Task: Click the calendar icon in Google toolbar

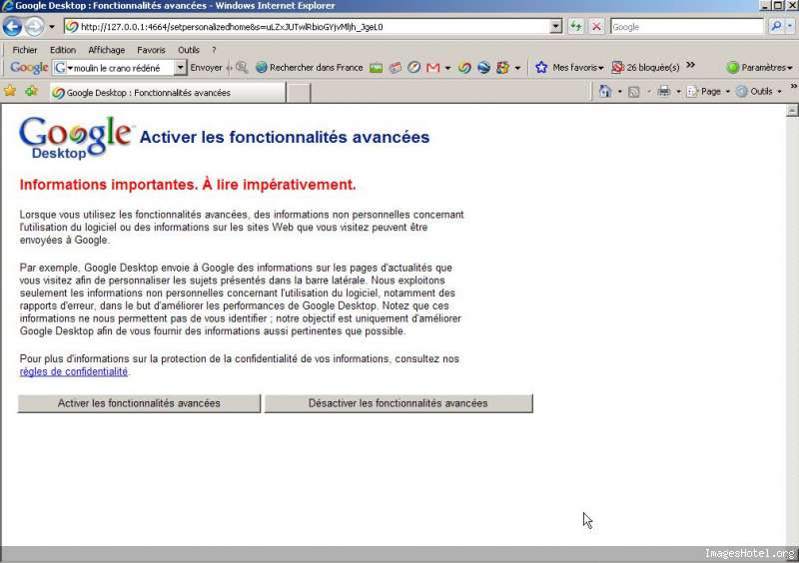Action: coord(395,67)
